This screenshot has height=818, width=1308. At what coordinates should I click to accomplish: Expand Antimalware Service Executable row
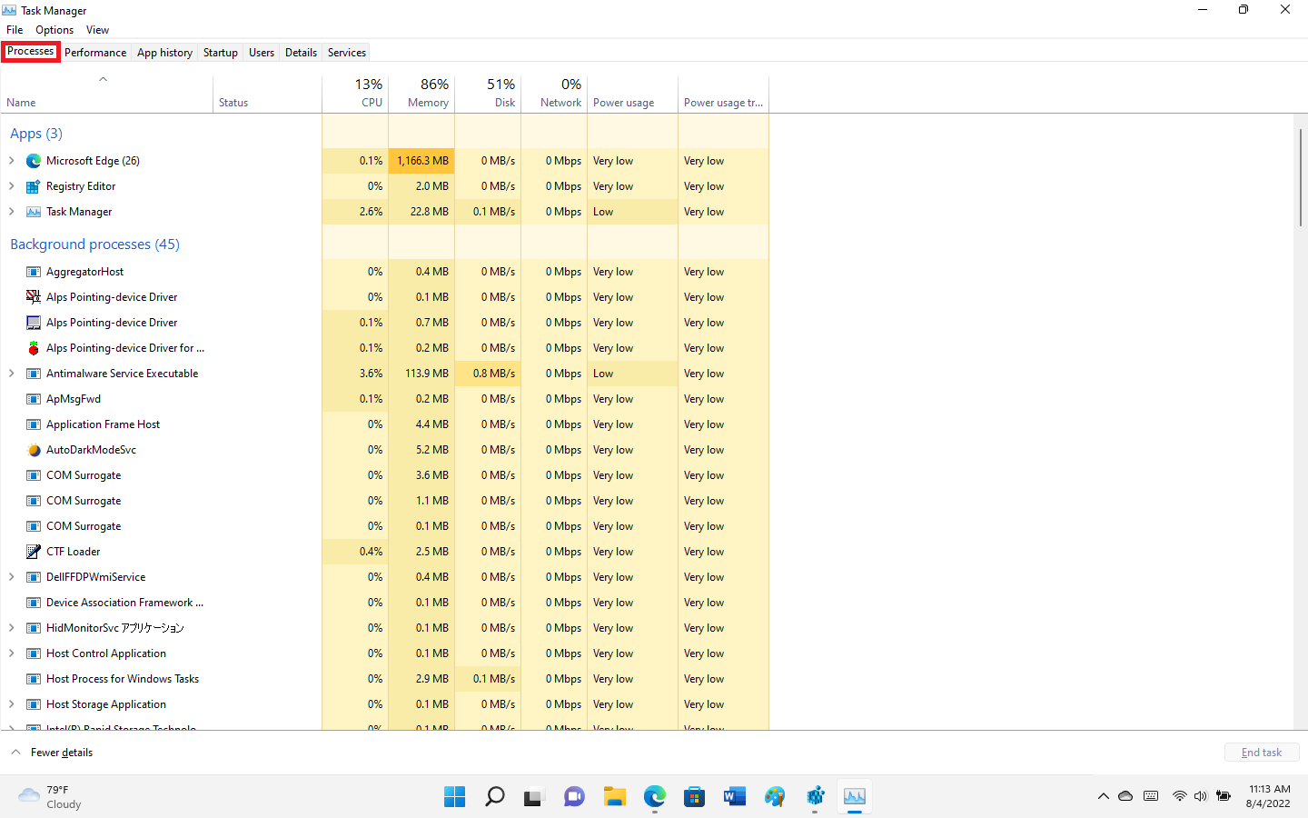(12, 374)
